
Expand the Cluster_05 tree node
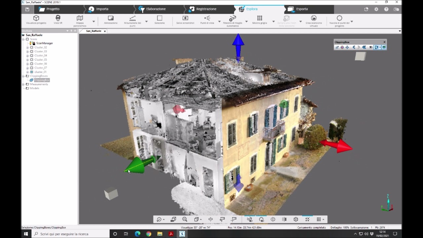(27, 60)
